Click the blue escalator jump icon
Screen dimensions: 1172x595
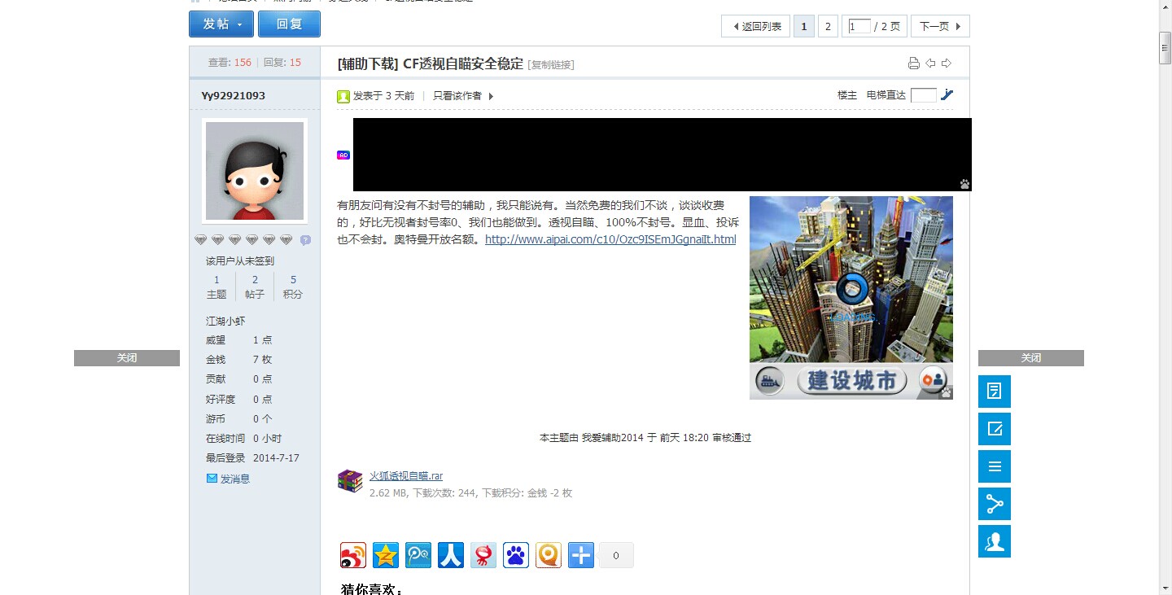(947, 95)
